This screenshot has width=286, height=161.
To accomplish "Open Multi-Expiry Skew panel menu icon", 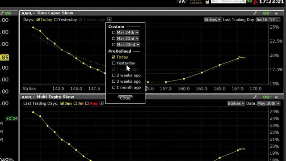I will click(276, 97).
